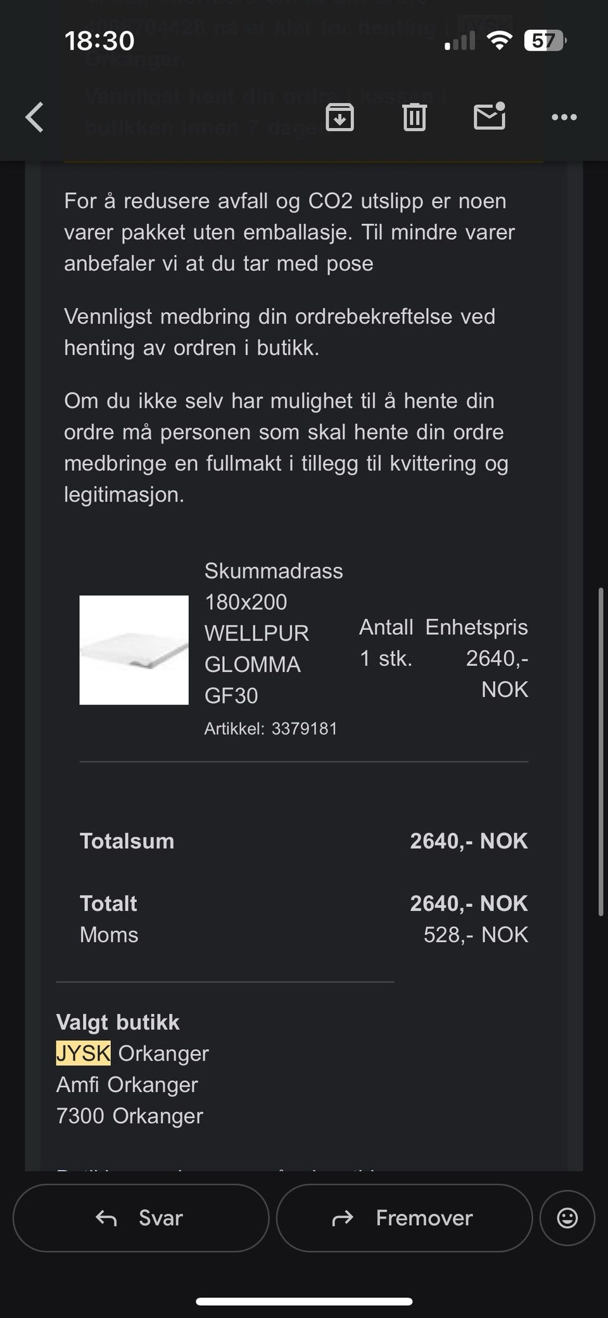Viewport: 608px width, 1318px height.
Task: Open the mattress product thumbnail
Action: [x=134, y=649]
